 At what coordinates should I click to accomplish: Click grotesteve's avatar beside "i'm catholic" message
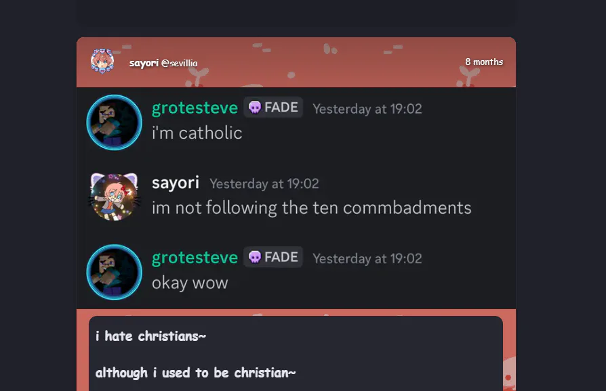click(114, 122)
